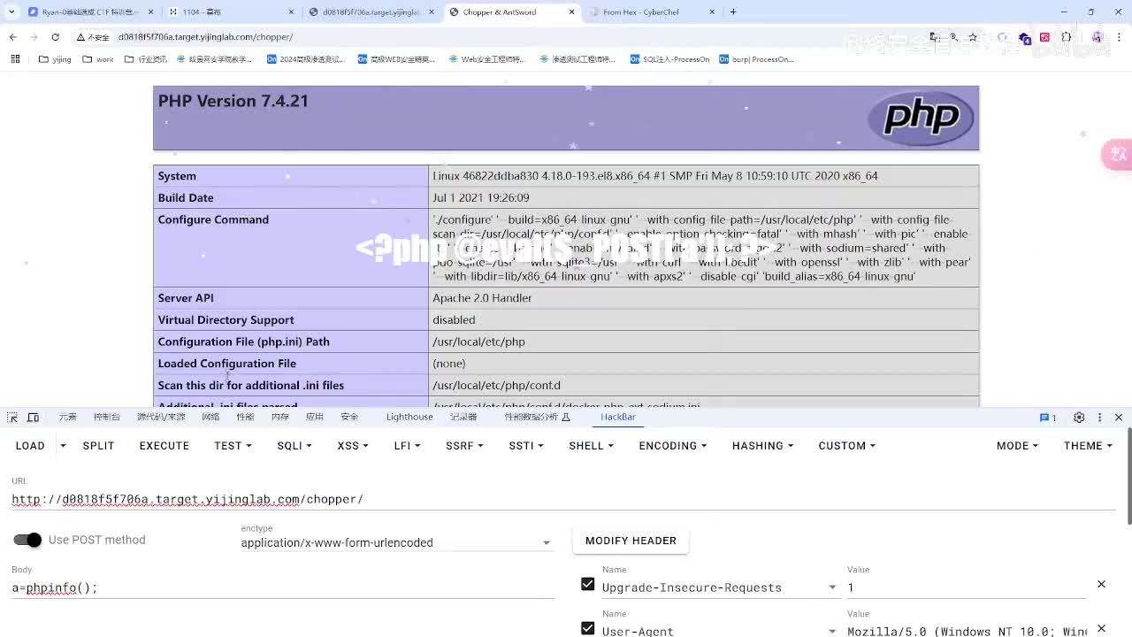Screen dimensions: 1132x637
Task: Open the MODE dropdown menu
Action: click(x=1017, y=446)
